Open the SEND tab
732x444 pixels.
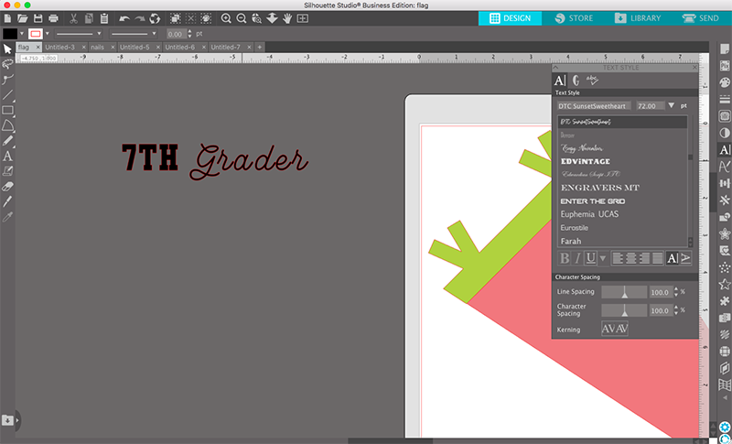pos(701,18)
